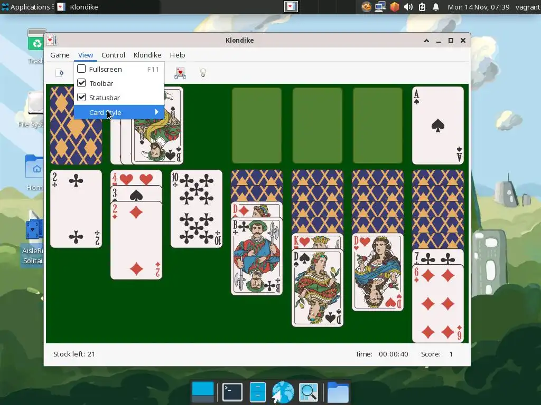This screenshot has width=541, height=405.
Task: Maximize the Klondike window
Action: pos(451,40)
